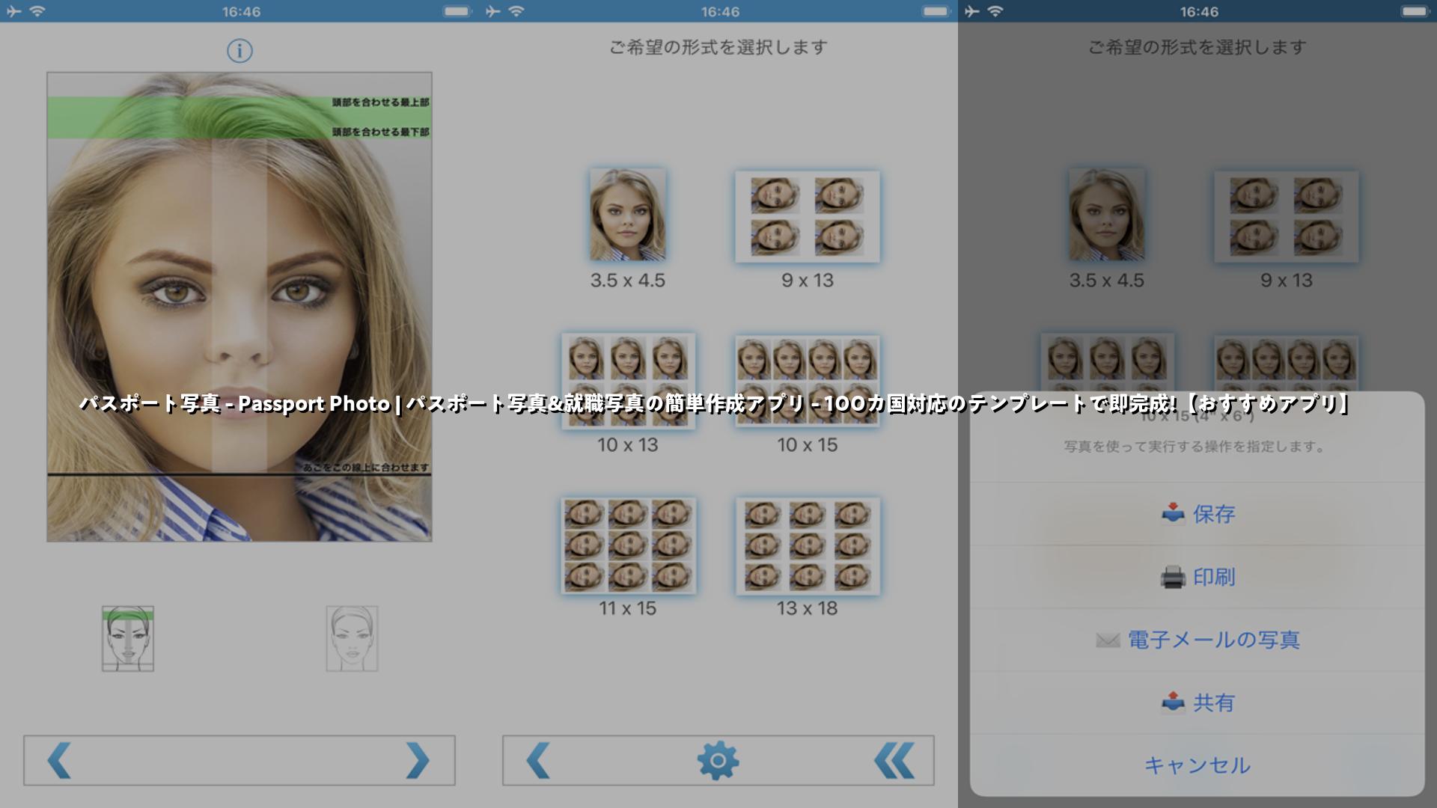The height and width of the screenshot is (808, 1437).
Task: Select the face guide template with green band
Action: [128, 639]
